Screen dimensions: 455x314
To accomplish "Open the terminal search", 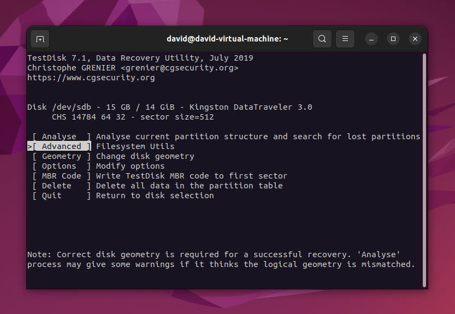I will click(322, 39).
